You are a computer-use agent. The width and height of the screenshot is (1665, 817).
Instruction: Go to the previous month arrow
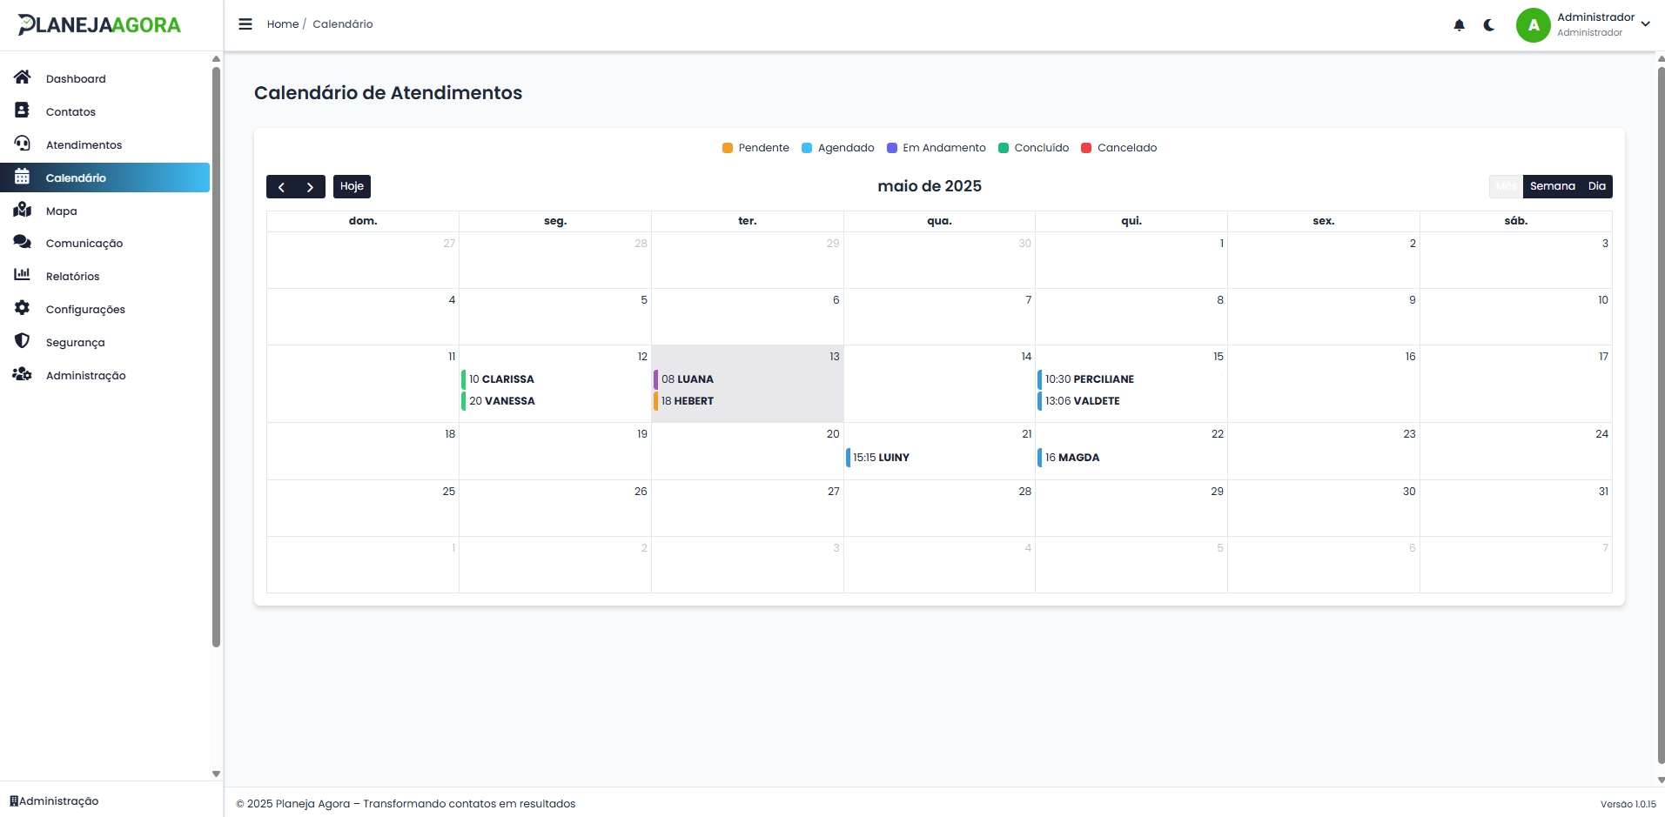click(281, 187)
